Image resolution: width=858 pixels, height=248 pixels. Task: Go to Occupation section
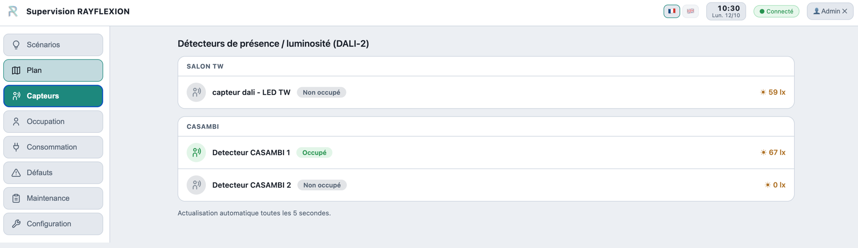click(53, 121)
